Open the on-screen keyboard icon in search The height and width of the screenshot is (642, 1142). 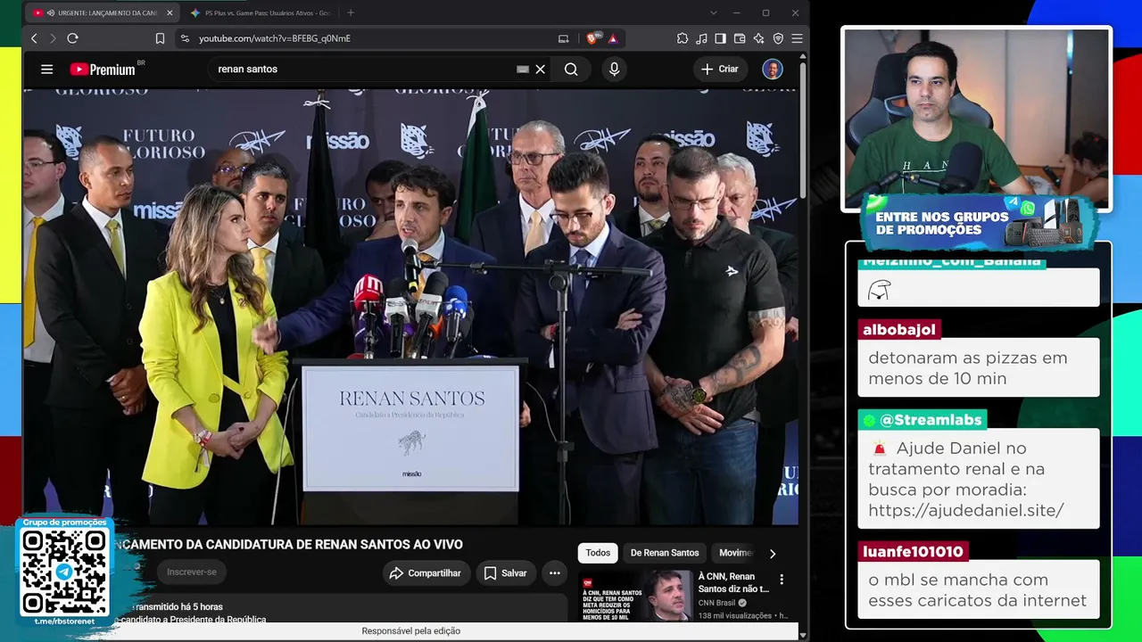tap(523, 69)
